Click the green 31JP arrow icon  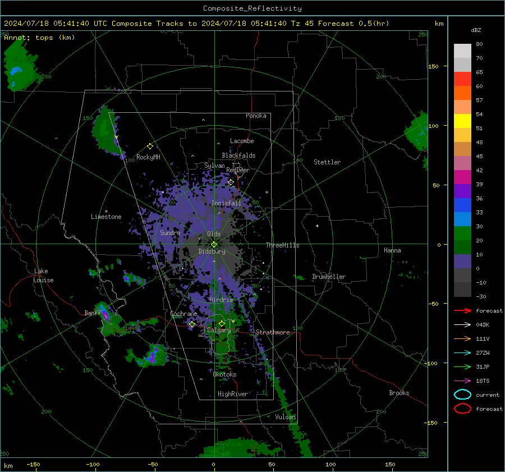462,366
